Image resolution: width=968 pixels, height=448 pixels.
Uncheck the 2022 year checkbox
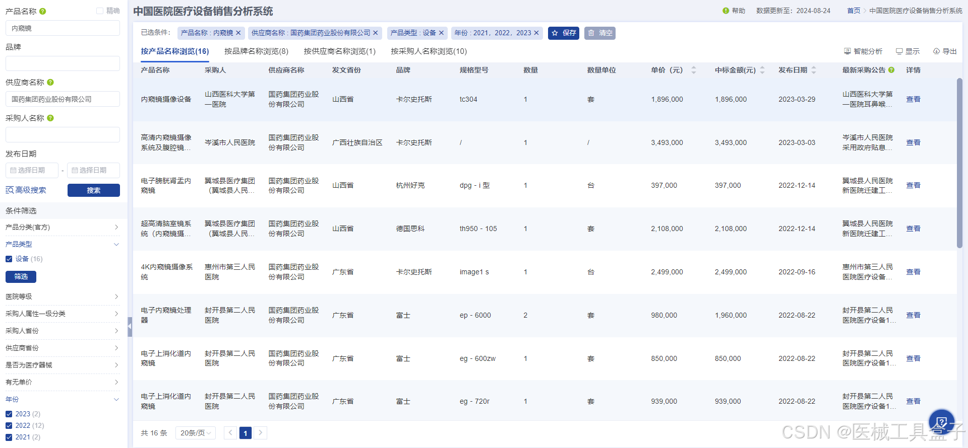[x=9, y=425]
